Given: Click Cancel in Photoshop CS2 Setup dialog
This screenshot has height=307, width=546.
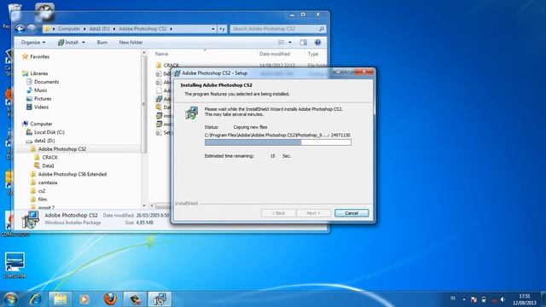Looking at the screenshot, I should coord(351,213).
